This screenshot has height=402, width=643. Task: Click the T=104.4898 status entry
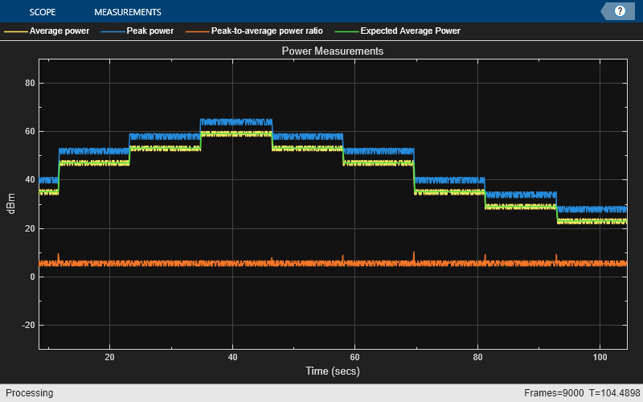pos(614,393)
